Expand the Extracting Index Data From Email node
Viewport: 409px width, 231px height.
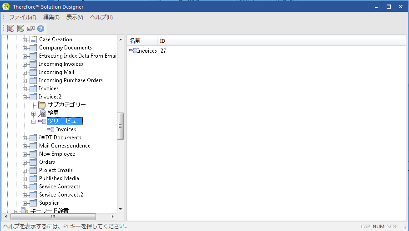(25, 56)
